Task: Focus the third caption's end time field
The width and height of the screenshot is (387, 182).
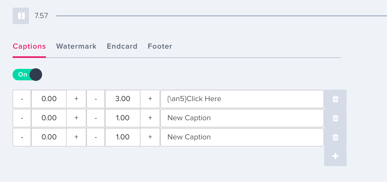Action: [123, 137]
